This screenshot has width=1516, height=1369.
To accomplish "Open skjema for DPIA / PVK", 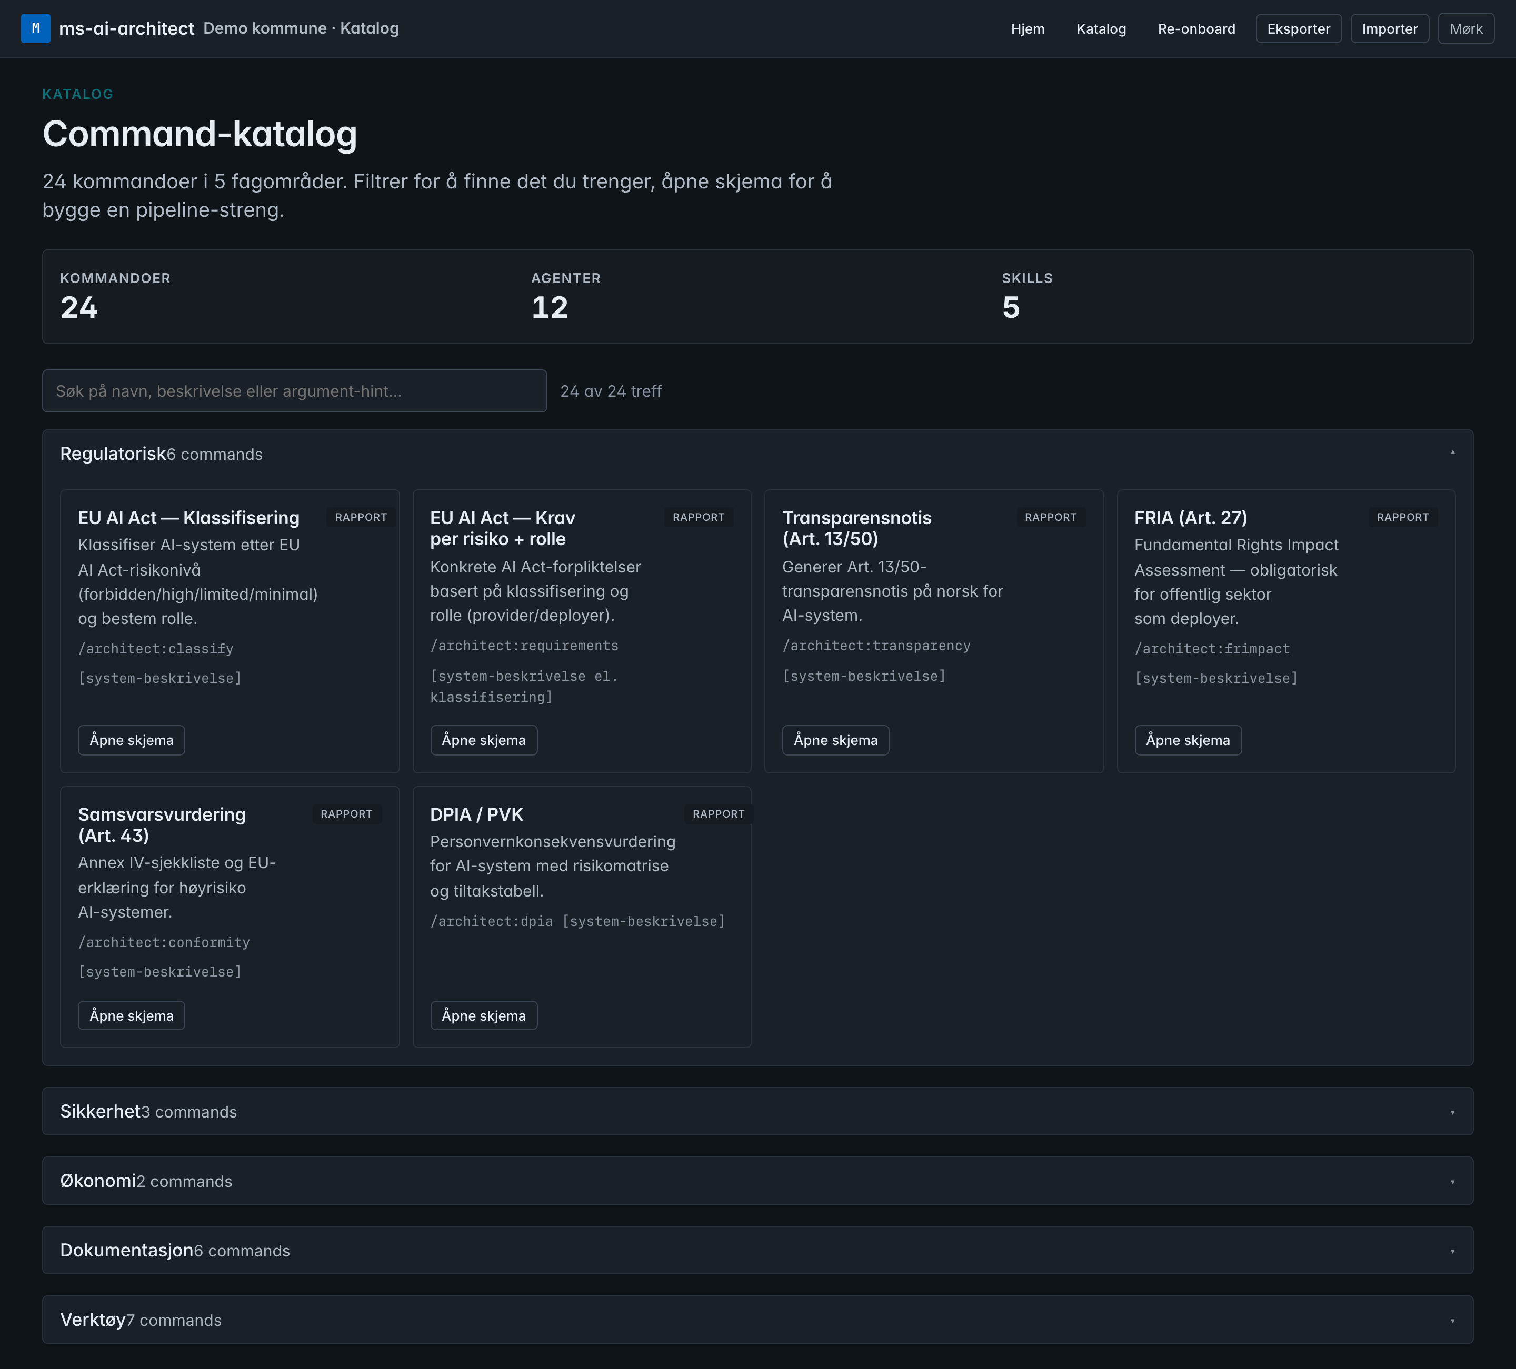I will coord(484,1015).
